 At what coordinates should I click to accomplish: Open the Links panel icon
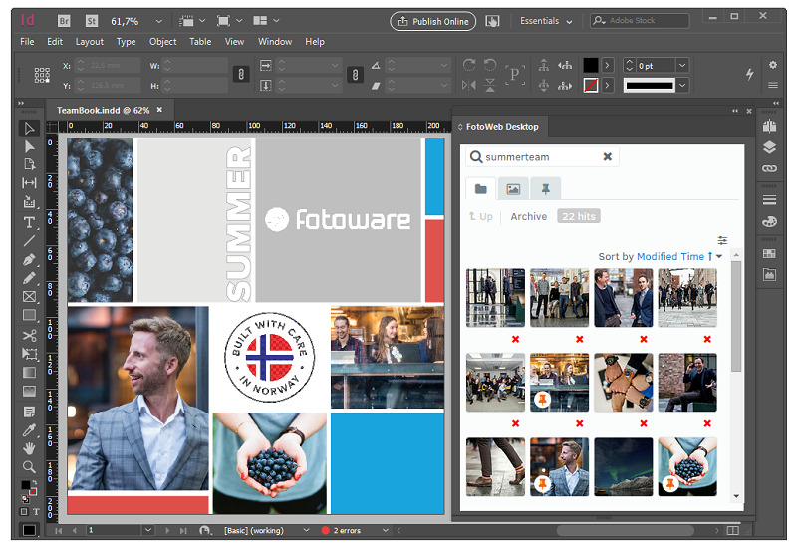(x=769, y=168)
